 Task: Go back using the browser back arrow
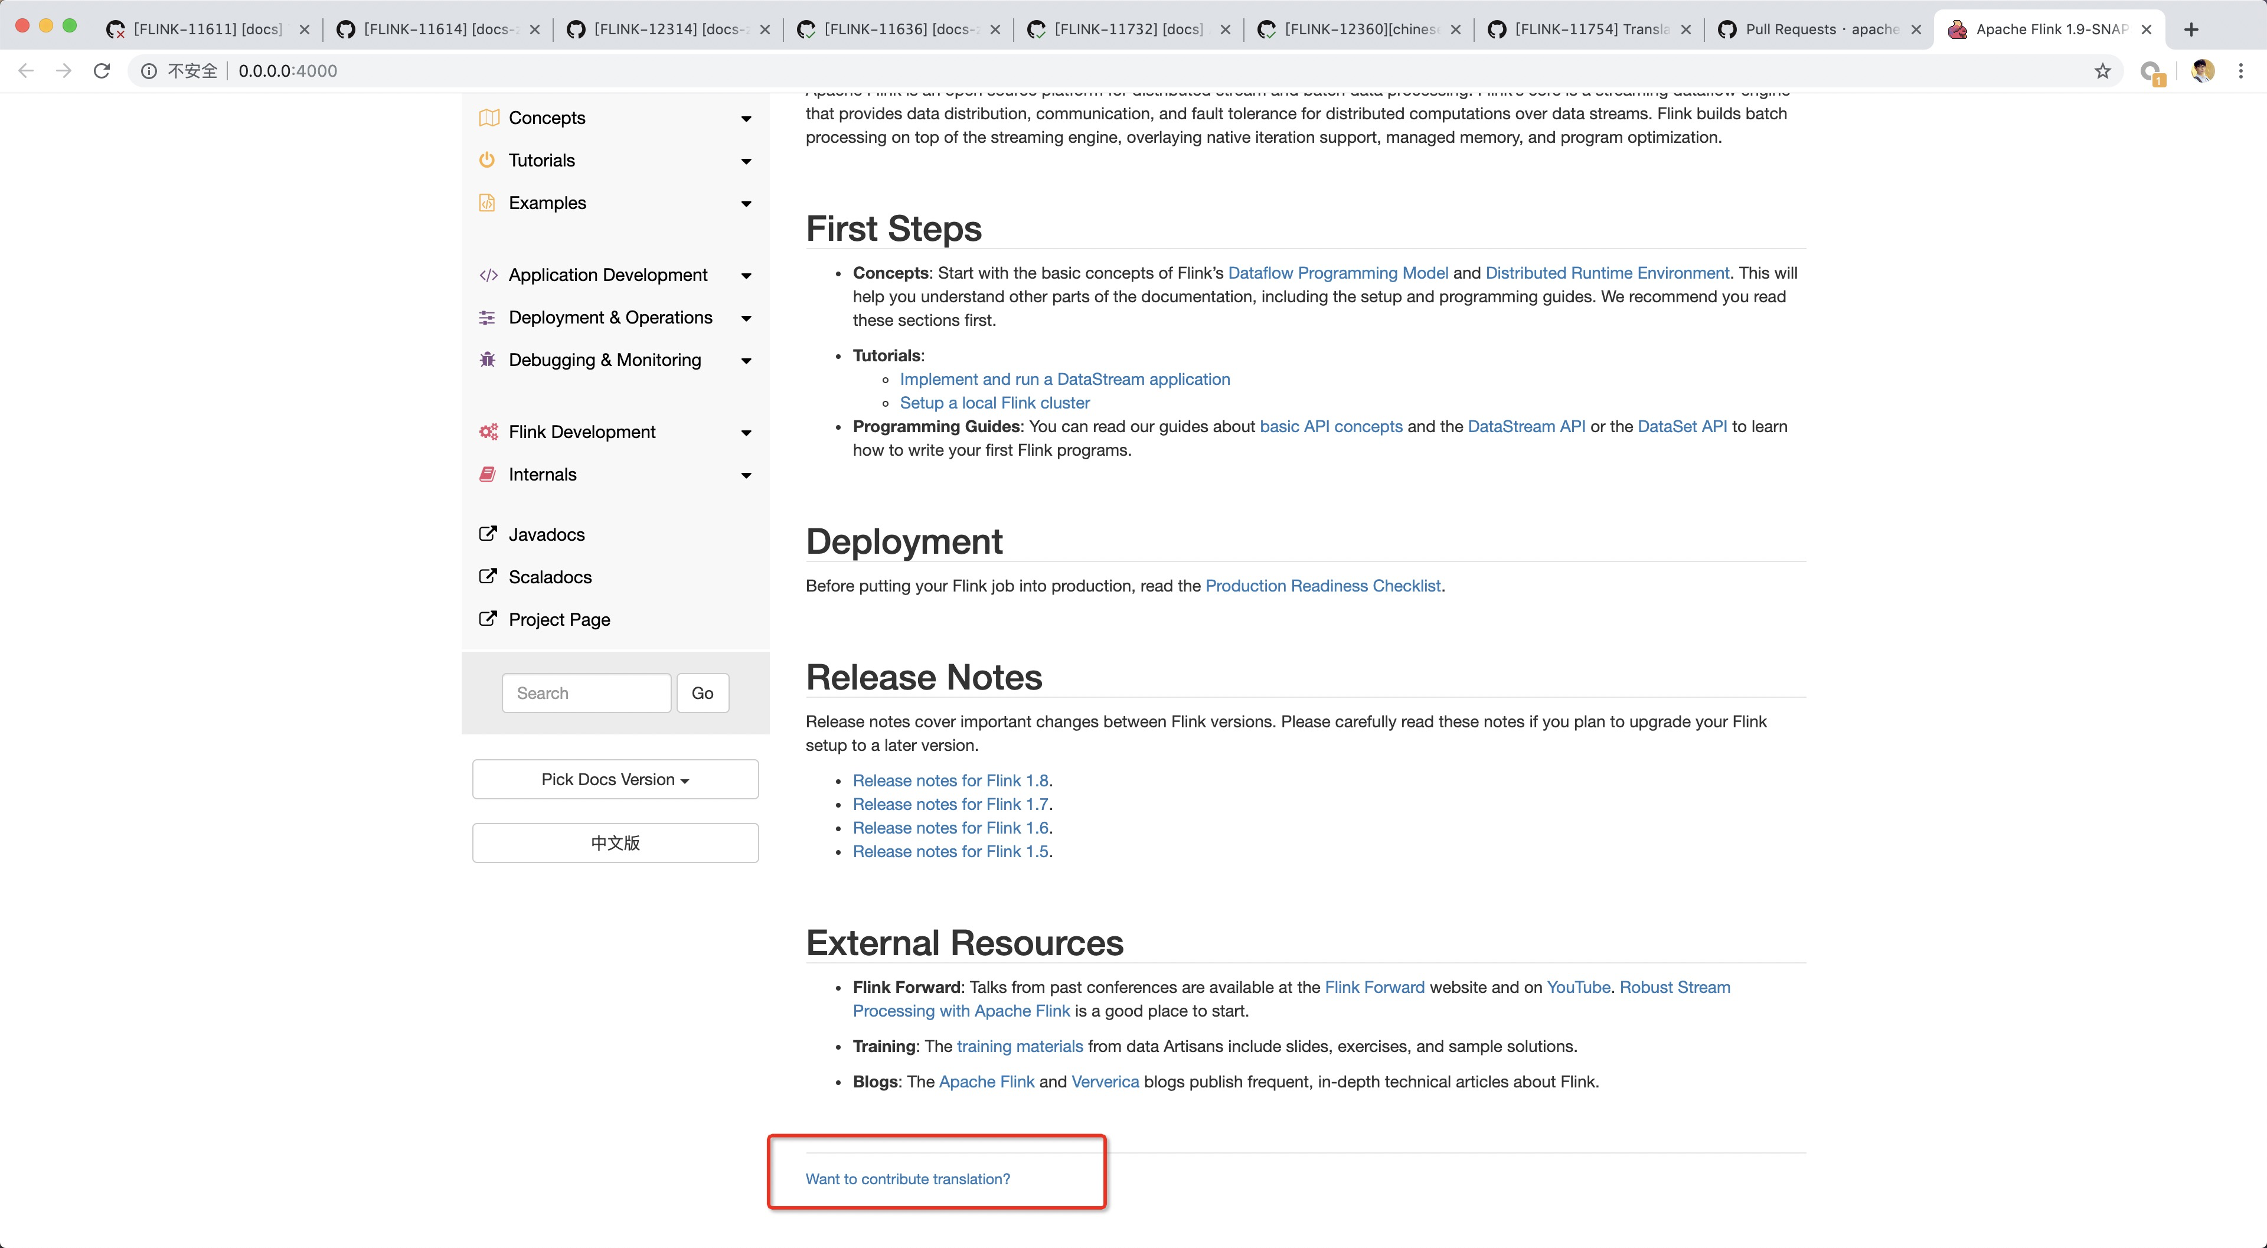pos(27,71)
